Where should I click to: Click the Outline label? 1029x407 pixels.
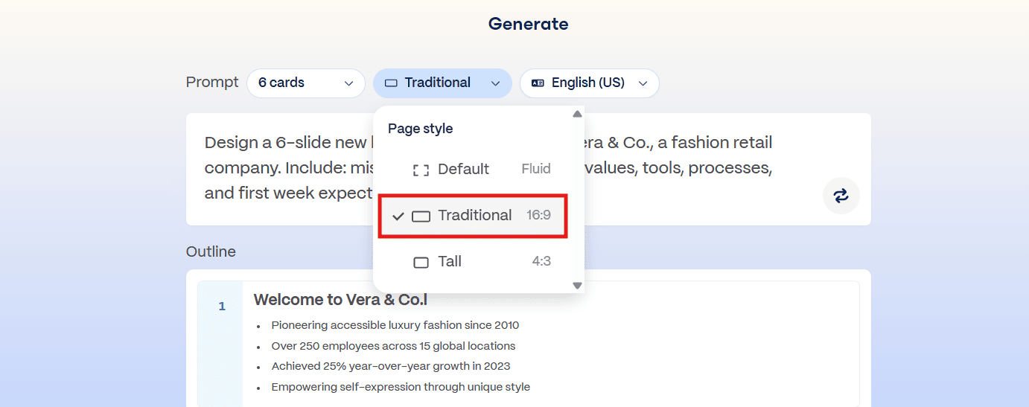(211, 251)
